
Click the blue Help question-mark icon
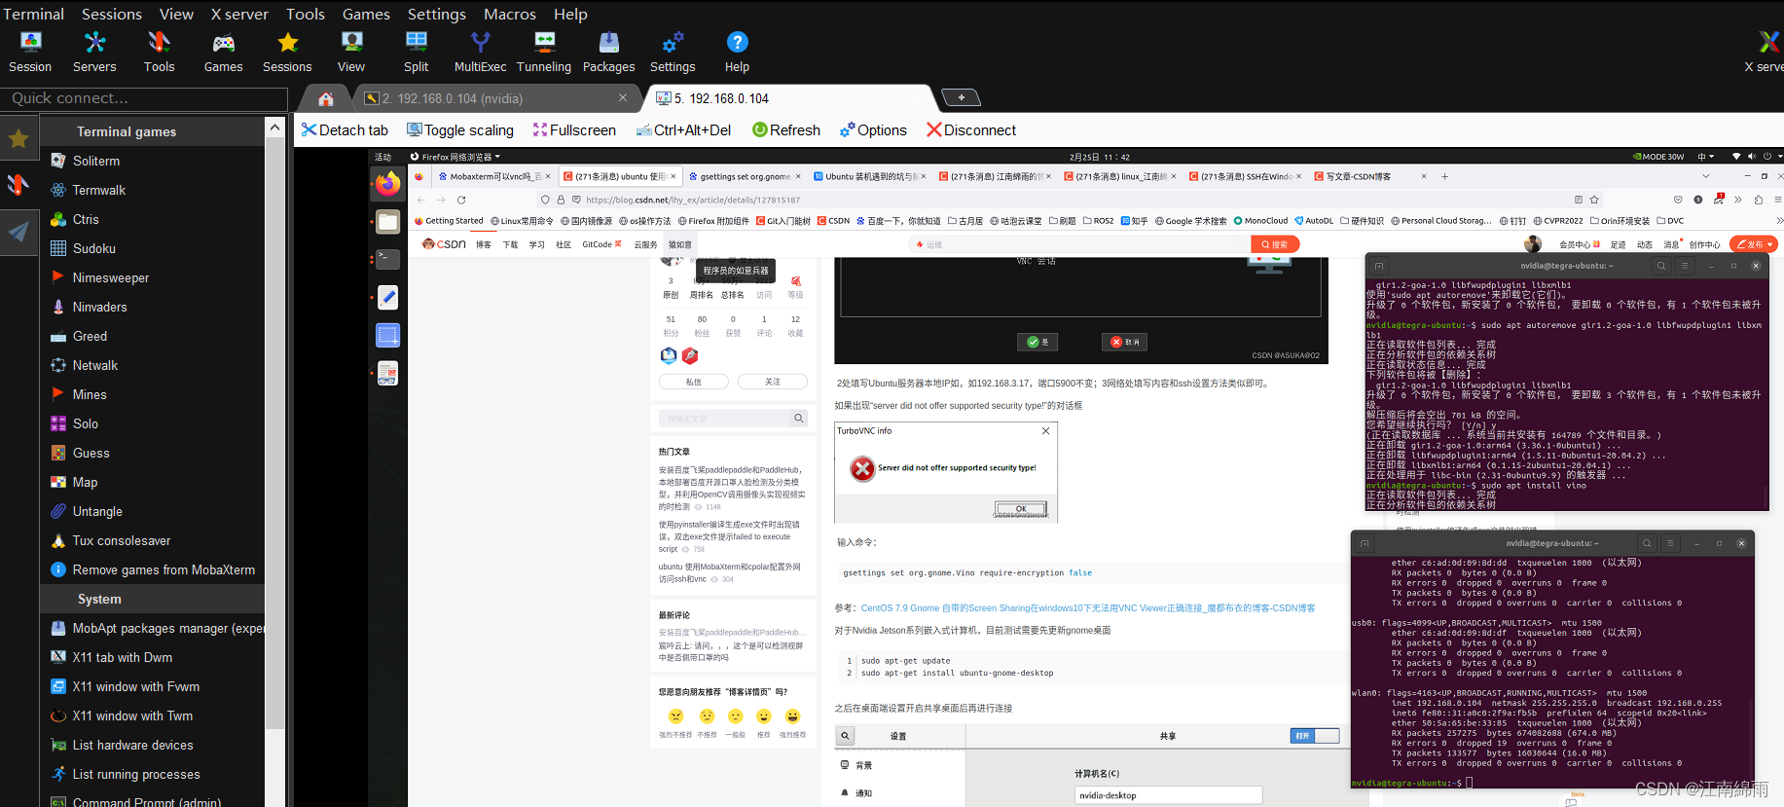click(737, 52)
